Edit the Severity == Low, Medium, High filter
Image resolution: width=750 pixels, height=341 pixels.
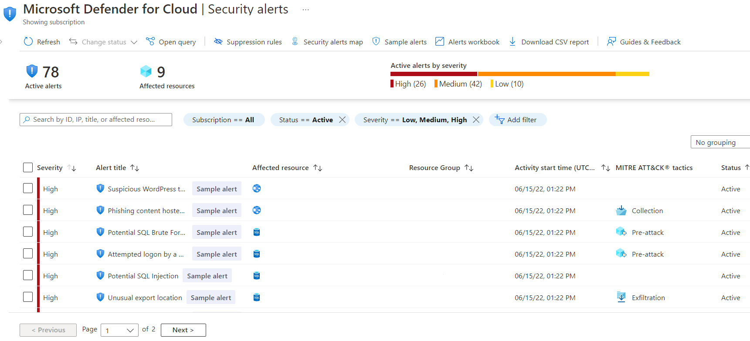coord(415,120)
